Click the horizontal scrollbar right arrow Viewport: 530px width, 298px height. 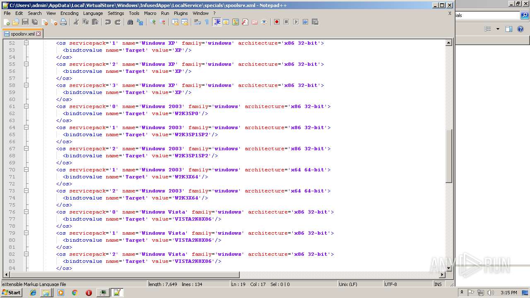[442, 275]
